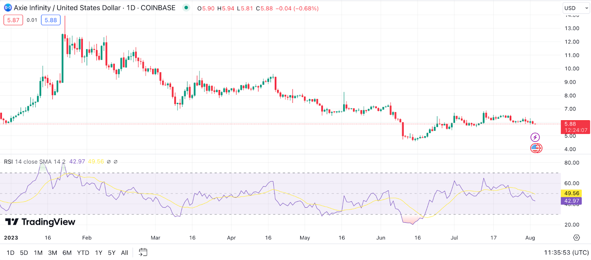Click the low price L5.81 value
The image size is (591, 260).
[245, 8]
